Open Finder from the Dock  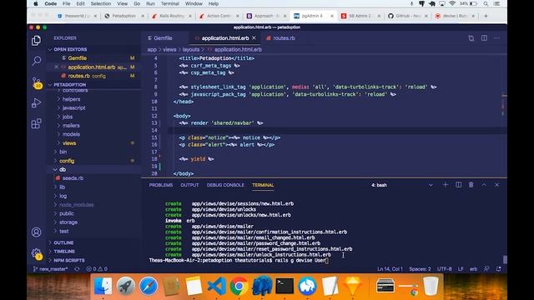(x=103, y=286)
